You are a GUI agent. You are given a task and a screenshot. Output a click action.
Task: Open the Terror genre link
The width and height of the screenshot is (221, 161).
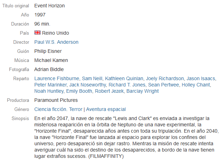point(76,109)
